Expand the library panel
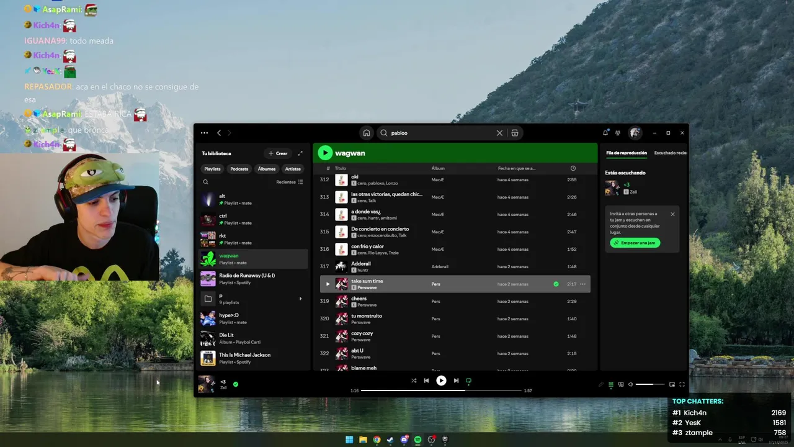This screenshot has height=447, width=794. pyautogui.click(x=300, y=153)
